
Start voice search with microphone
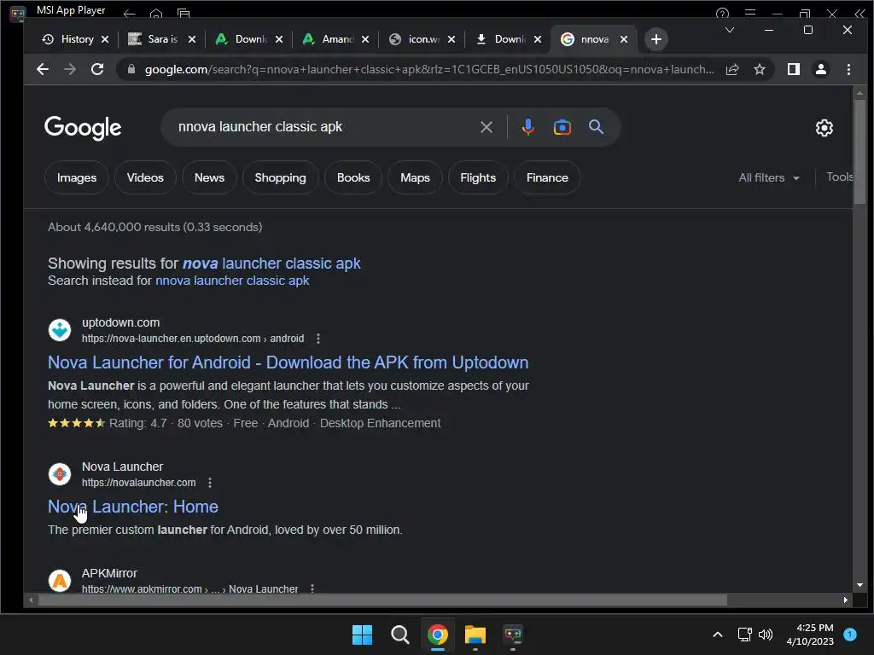point(527,127)
